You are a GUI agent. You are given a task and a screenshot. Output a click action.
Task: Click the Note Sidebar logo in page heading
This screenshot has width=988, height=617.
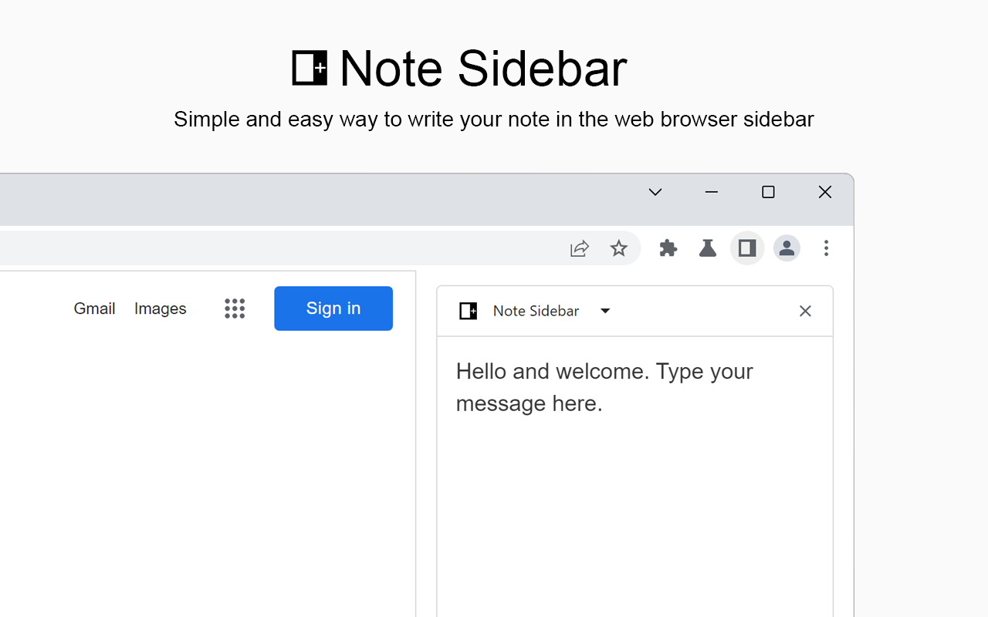click(x=310, y=68)
